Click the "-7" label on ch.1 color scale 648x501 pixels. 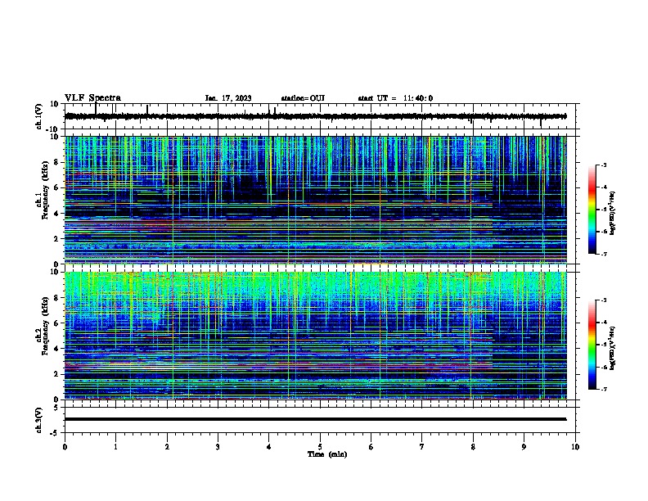click(603, 254)
